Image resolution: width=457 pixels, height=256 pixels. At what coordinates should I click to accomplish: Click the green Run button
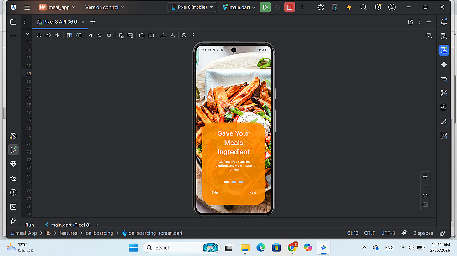coord(265,7)
